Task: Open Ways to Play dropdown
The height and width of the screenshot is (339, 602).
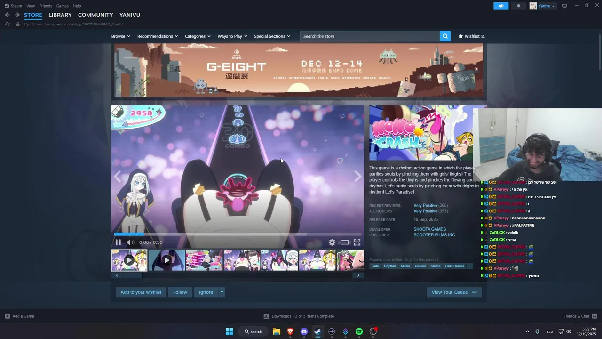Action: click(x=232, y=36)
